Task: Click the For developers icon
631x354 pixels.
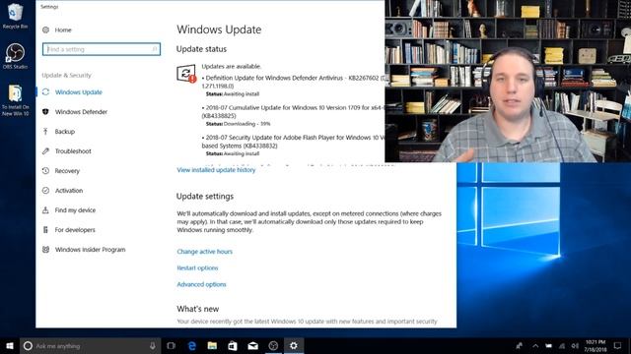Action: click(46, 229)
